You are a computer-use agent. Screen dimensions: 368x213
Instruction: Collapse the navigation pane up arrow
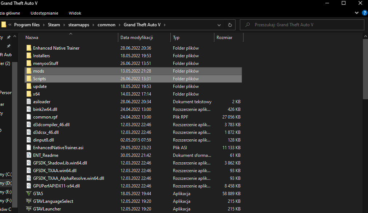[x=15, y=36]
